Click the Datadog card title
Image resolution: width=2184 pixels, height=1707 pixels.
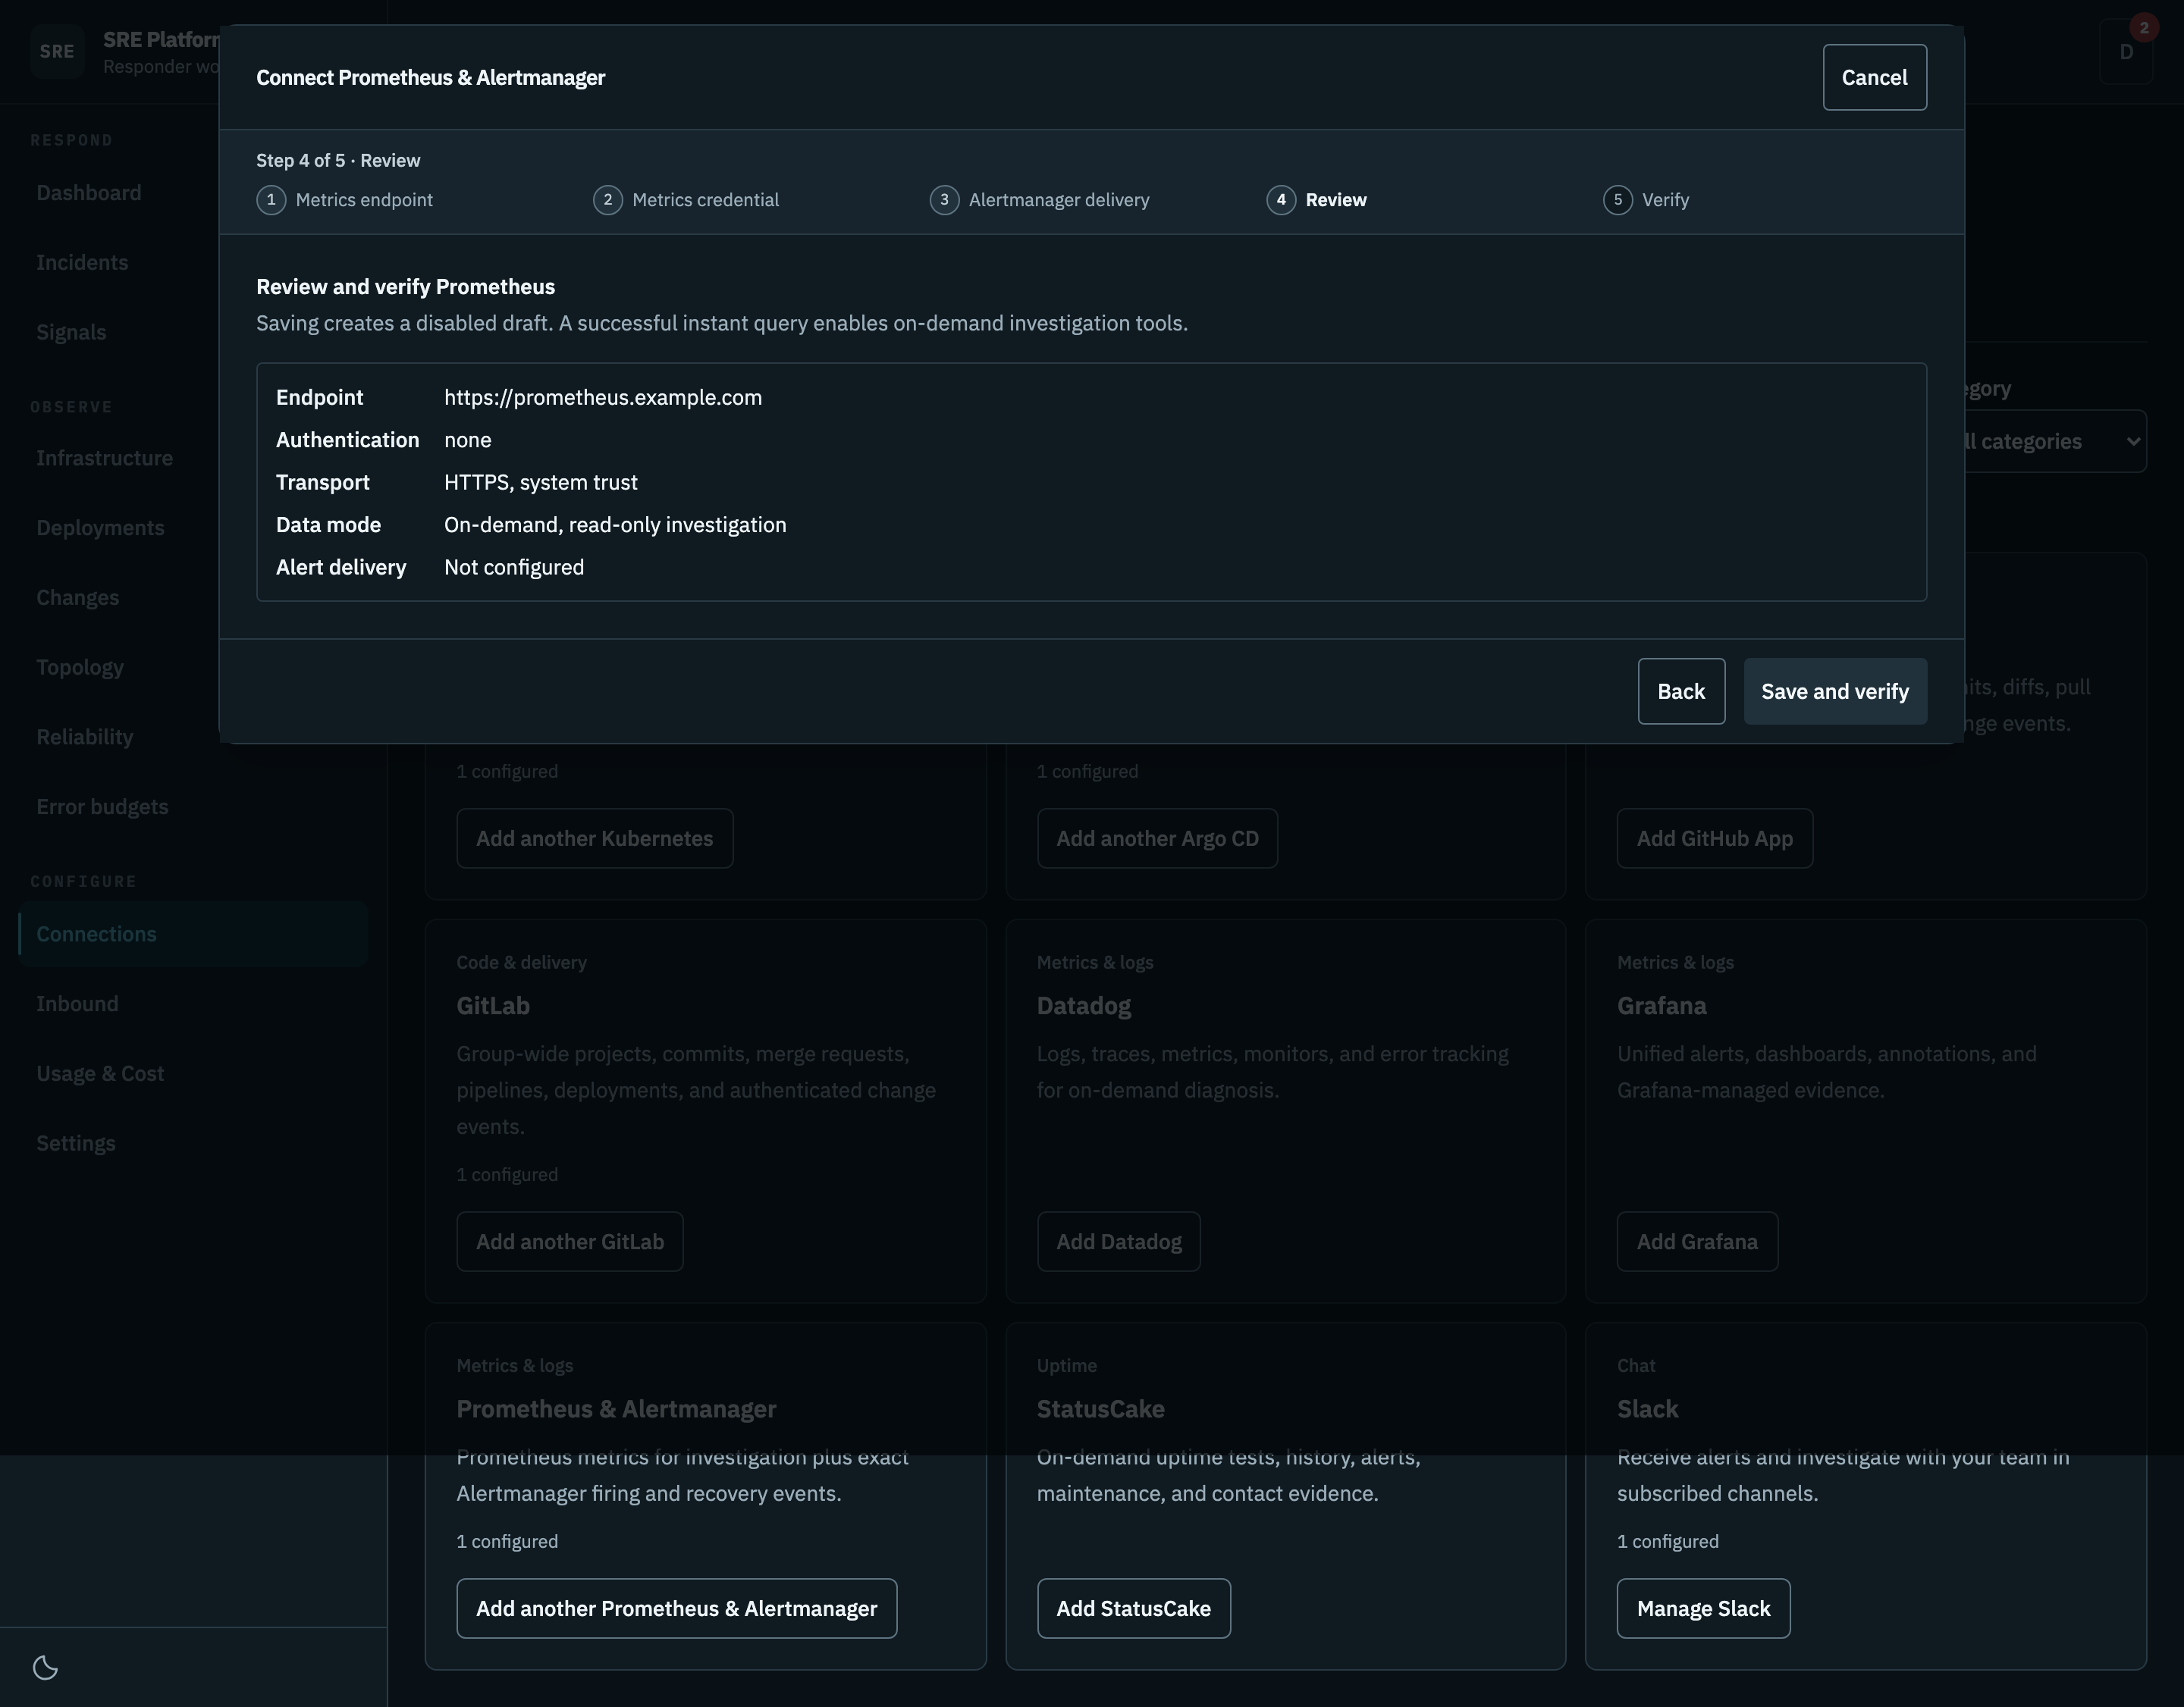(x=1084, y=1005)
